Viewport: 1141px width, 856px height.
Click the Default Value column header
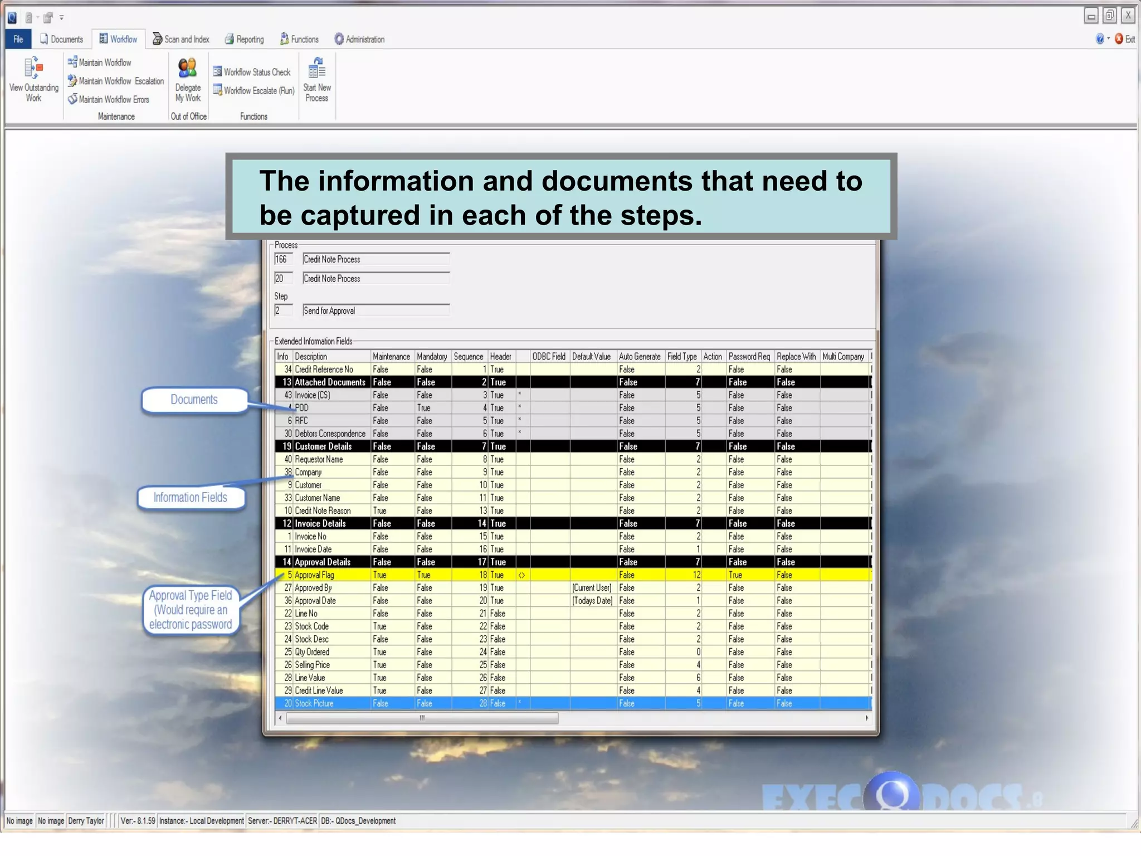[x=592, y=356]
